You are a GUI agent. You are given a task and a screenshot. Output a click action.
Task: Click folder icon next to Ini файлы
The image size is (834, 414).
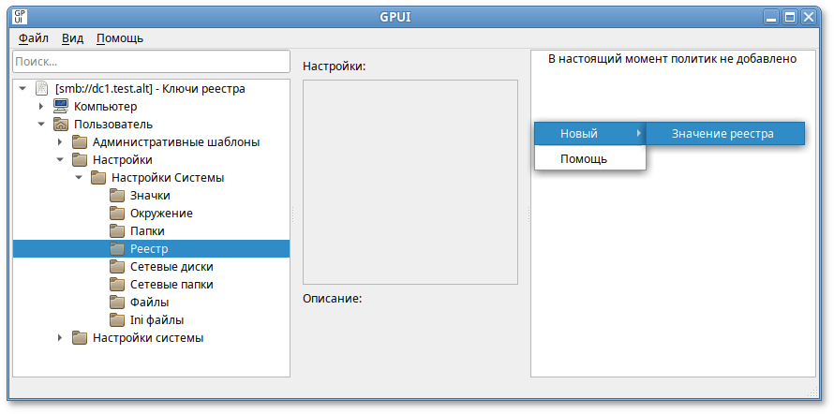click(116, 320)
